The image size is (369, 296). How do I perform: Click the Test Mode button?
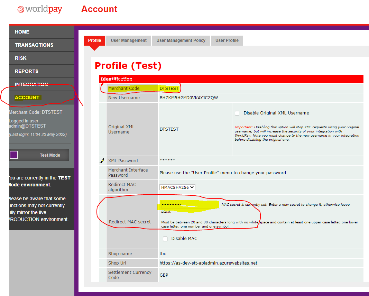[39, 155]
